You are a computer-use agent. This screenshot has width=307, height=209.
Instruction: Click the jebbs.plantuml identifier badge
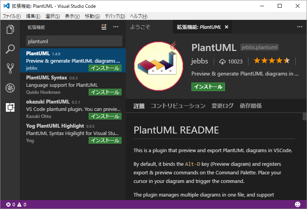(259, 47)
